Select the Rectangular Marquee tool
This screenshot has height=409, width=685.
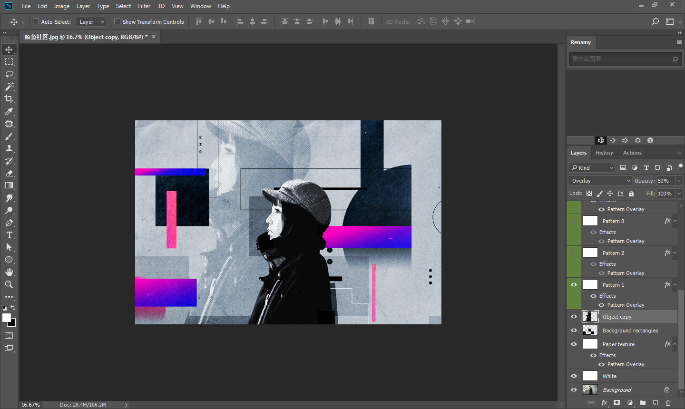coord(9,62)
